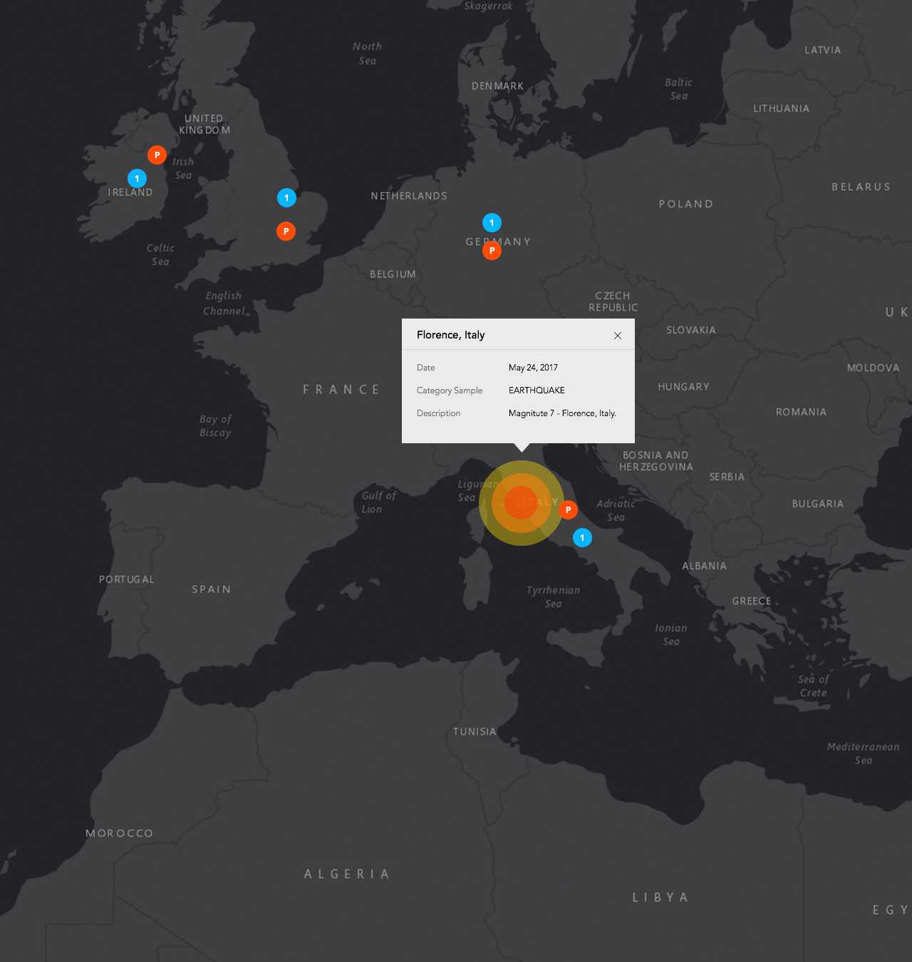
Task: Click the POLAND map label
Action: coord(686,204)
